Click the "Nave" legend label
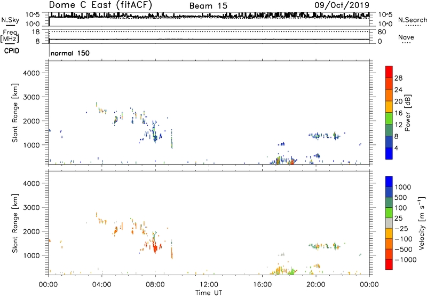 (406, 37)
